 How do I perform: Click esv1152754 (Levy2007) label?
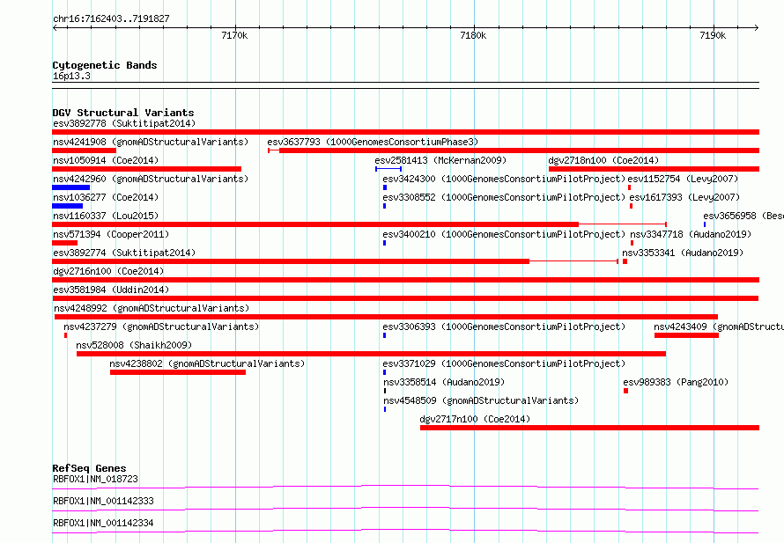pos(683,179)
